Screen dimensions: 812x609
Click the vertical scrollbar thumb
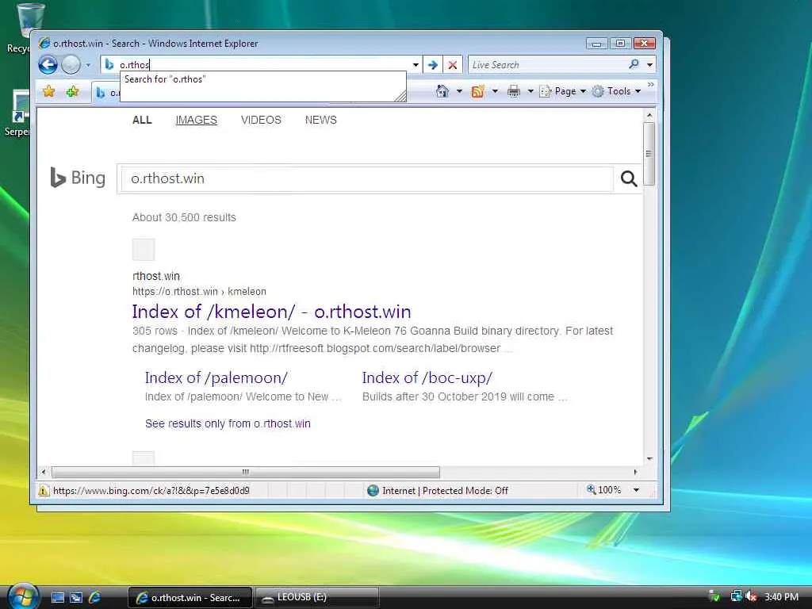pyautogui.click(x=649, y=154)
